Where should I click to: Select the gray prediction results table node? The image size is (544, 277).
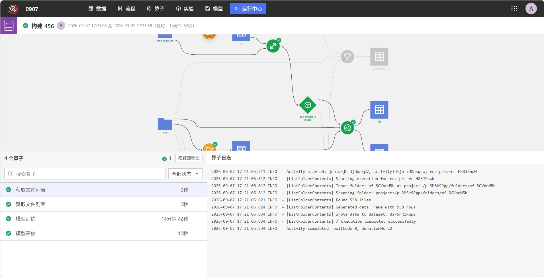[x=379, y=57]
